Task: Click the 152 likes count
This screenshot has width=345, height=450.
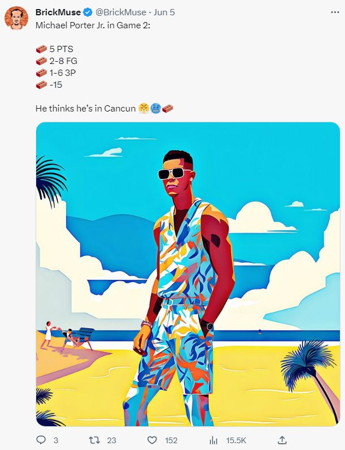Action: coord(171,440)
